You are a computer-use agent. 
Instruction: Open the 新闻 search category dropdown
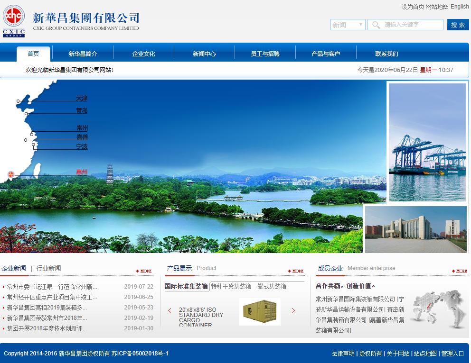pyautogui.click(x=348, y=25)
